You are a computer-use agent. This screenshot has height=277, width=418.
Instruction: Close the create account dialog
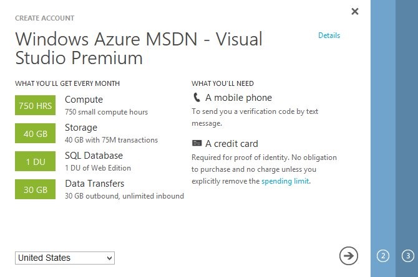pyautogui.click(x=355, y=11)
